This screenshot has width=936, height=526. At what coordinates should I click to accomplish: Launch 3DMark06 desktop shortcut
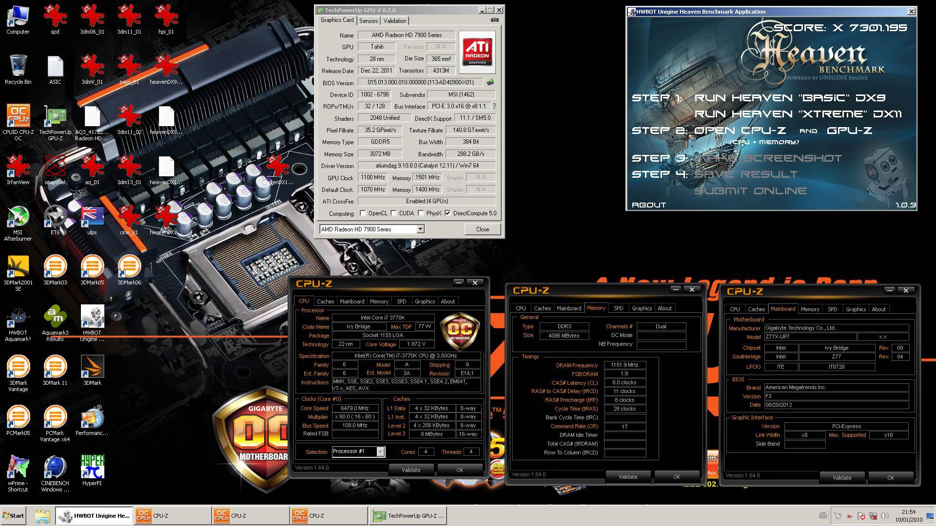[129, 270]
